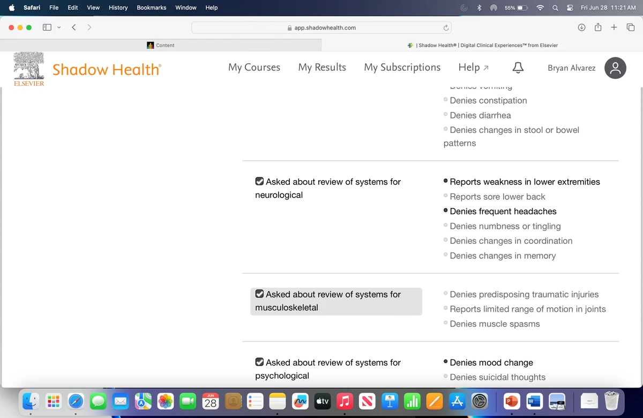Open the user profile avatar icon

[x=615, y=68]
